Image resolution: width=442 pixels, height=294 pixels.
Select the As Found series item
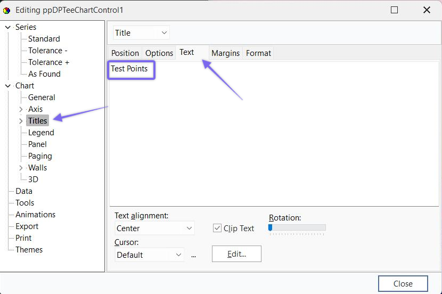(x=44, y=74)
